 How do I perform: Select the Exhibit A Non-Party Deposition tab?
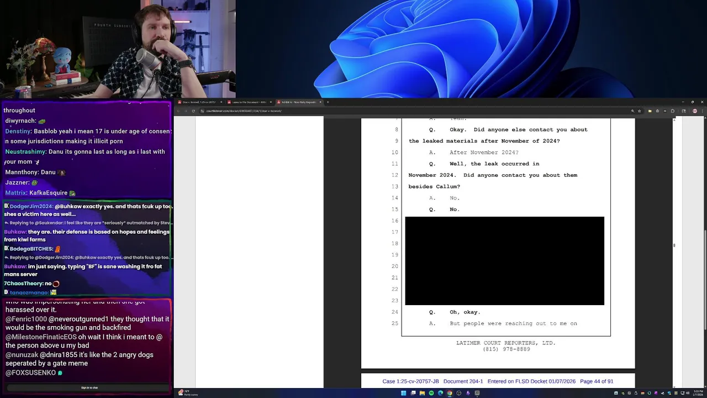pos(298,102)
